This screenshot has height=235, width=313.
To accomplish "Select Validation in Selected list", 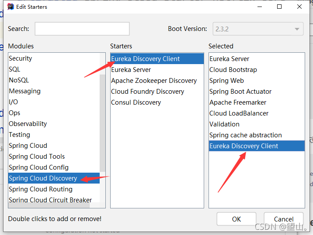I will (257, 124).
